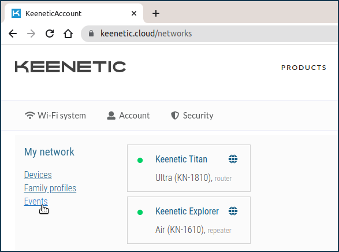
Task: Close the KeeneticAccount tab
Action: [x=134, y=13]
